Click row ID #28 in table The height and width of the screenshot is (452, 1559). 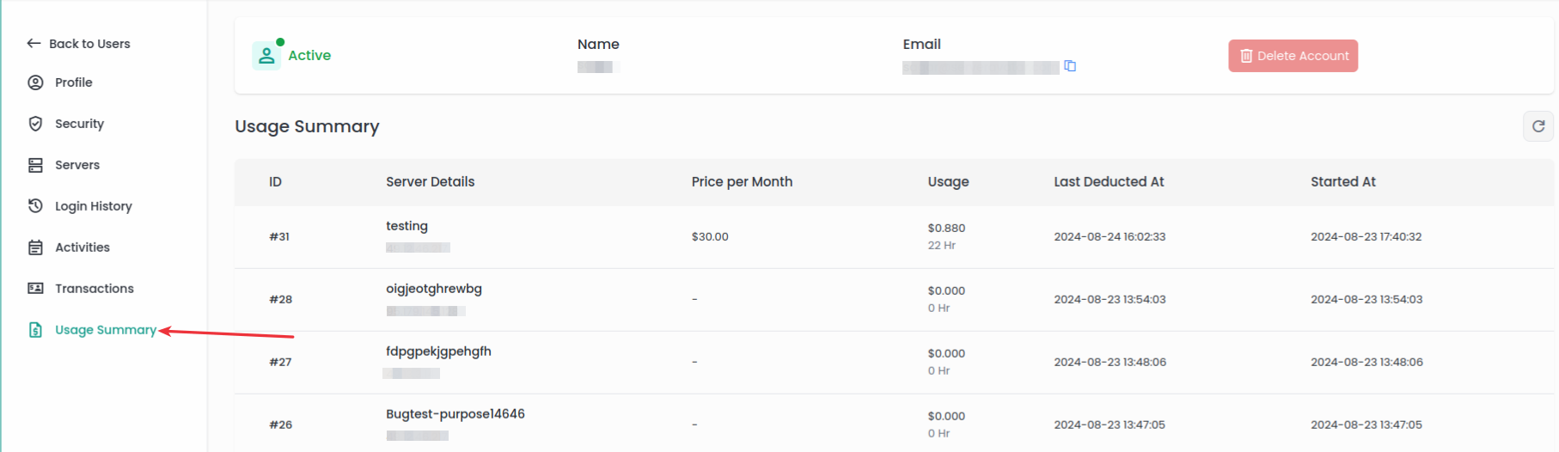pos(280,299)
